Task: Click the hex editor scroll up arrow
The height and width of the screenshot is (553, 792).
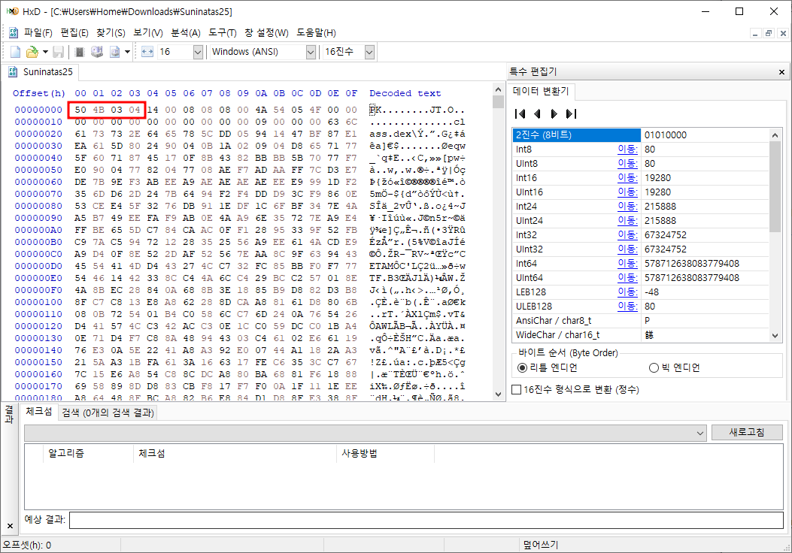Action: (x=498, y=90)
